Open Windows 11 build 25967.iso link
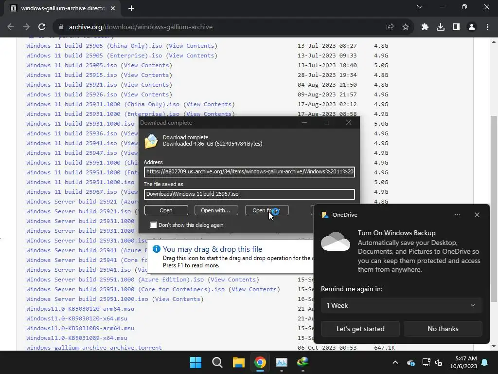498x374 pixels. click(x=72, y=192)
